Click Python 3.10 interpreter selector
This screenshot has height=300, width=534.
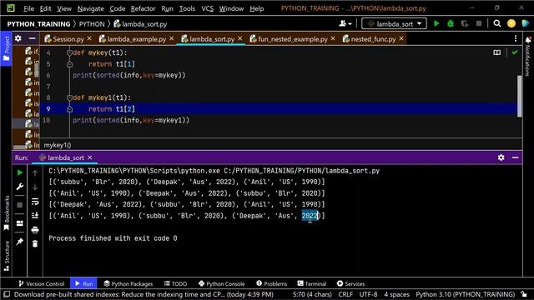pyautogui.click(x=465, y=294)
